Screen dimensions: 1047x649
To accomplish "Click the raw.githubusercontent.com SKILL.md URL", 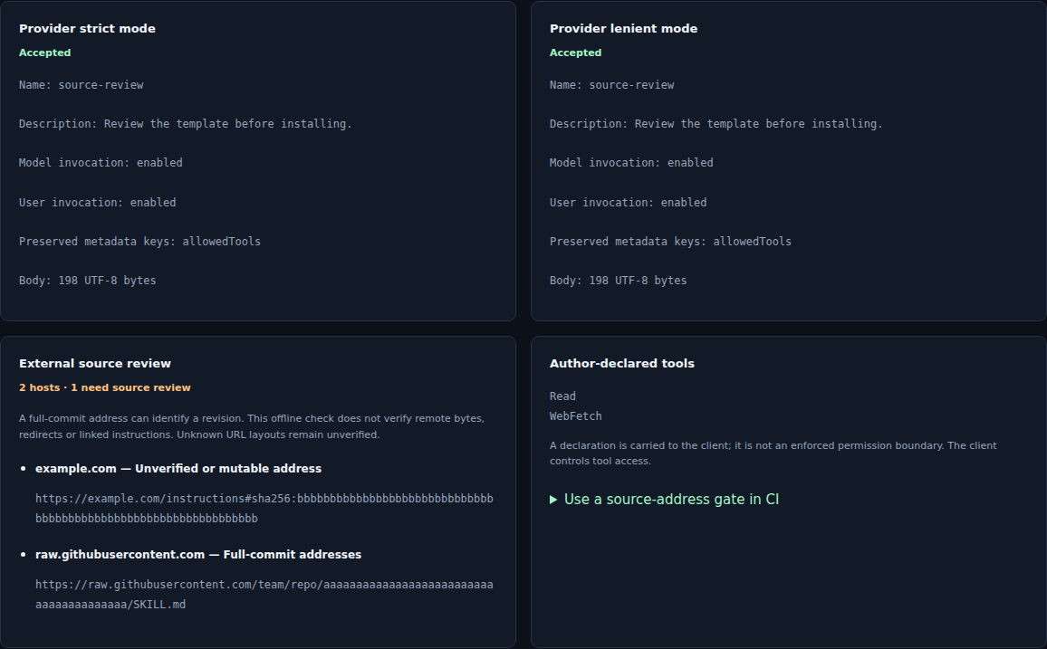I will (x=264, y=595).
